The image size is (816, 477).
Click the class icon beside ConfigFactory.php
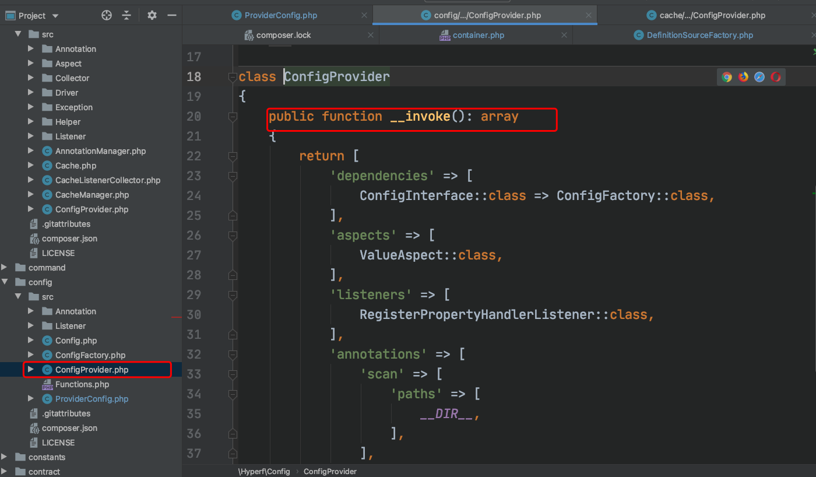pos(47,355)
